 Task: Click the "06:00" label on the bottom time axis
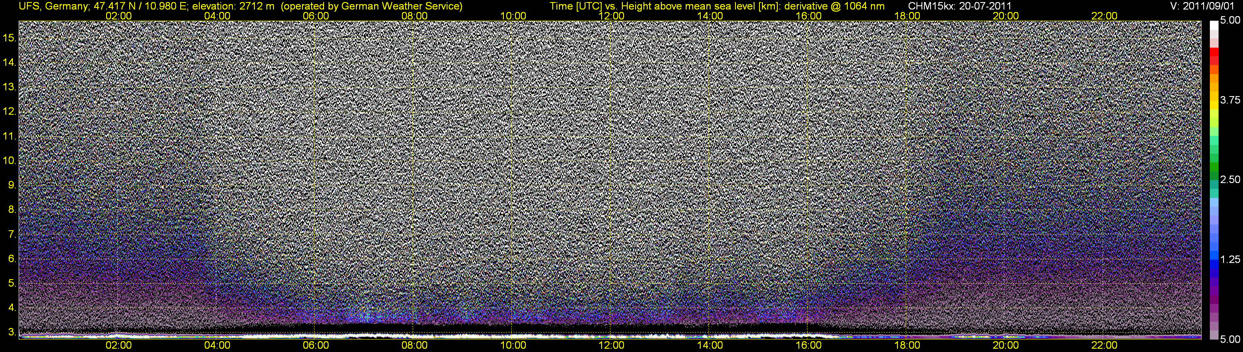pos(316,345)
